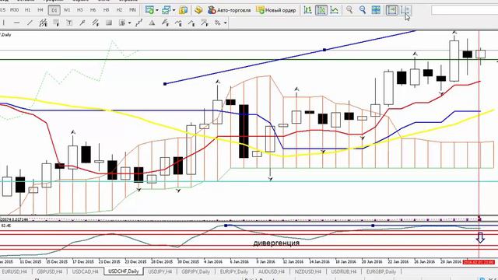Select the W1 timeframe
The height and width of the screenshot is (280, 498).
click(x=67, y=10)
